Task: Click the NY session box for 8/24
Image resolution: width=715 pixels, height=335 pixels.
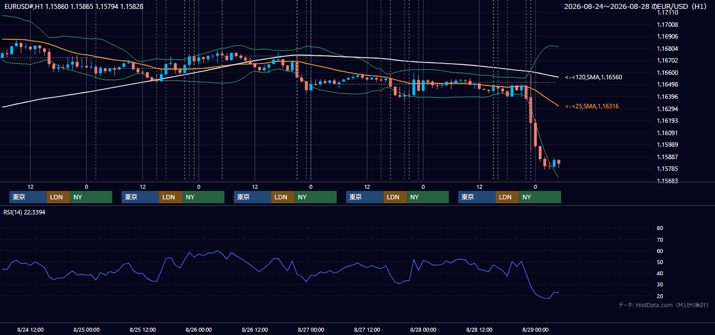Action: 91,197
